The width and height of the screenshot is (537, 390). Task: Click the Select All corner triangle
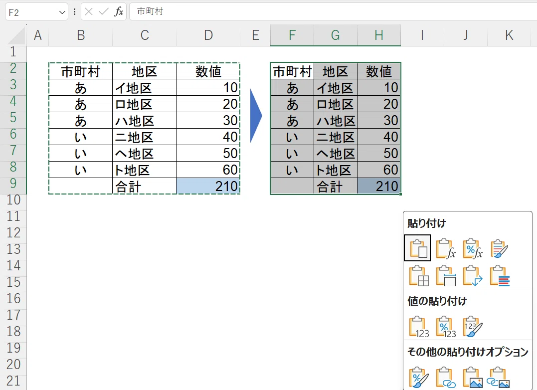pos(16,35)
